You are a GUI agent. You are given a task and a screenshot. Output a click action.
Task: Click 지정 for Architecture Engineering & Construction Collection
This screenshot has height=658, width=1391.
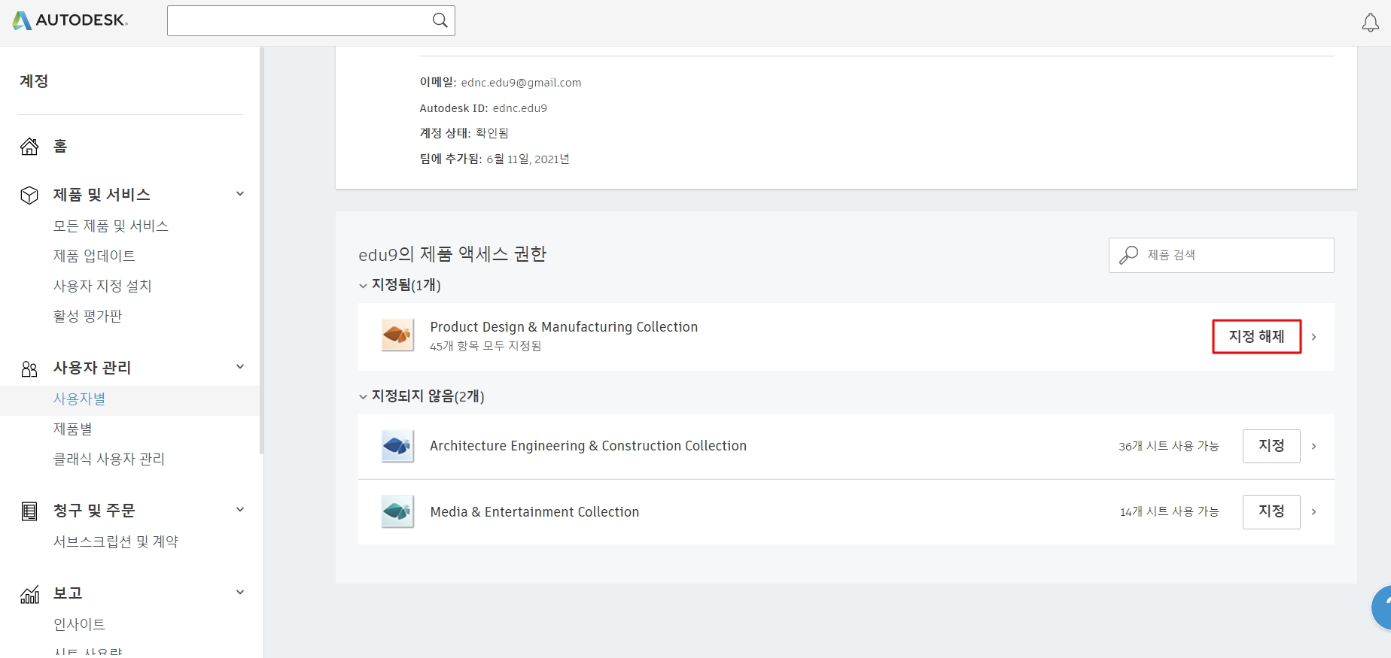click(x=1271, y=446)
